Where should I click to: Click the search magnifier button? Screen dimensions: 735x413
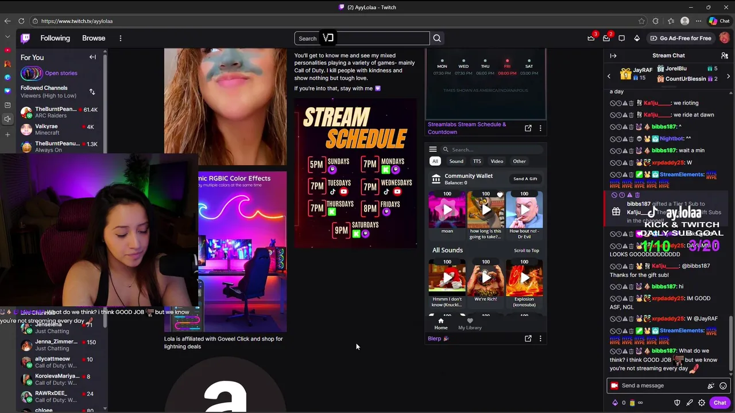[437, 38]
